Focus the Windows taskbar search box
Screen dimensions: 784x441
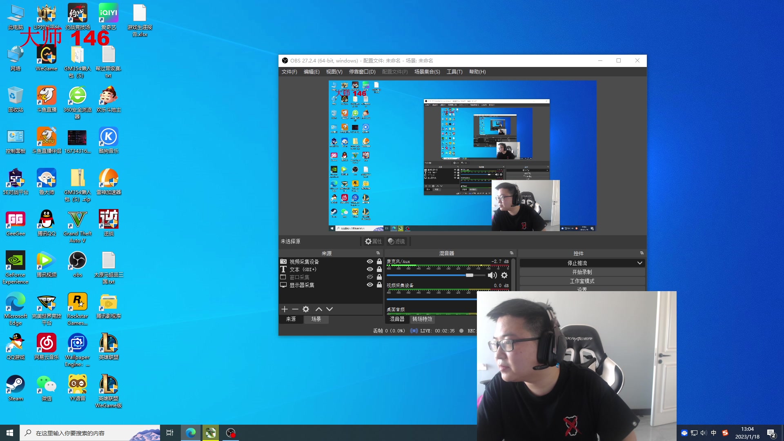tap(90, 433)
